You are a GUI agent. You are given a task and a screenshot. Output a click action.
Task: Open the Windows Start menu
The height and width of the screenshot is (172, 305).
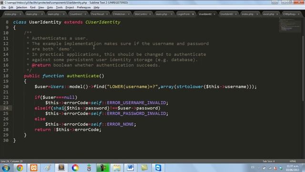click(6, 168)
